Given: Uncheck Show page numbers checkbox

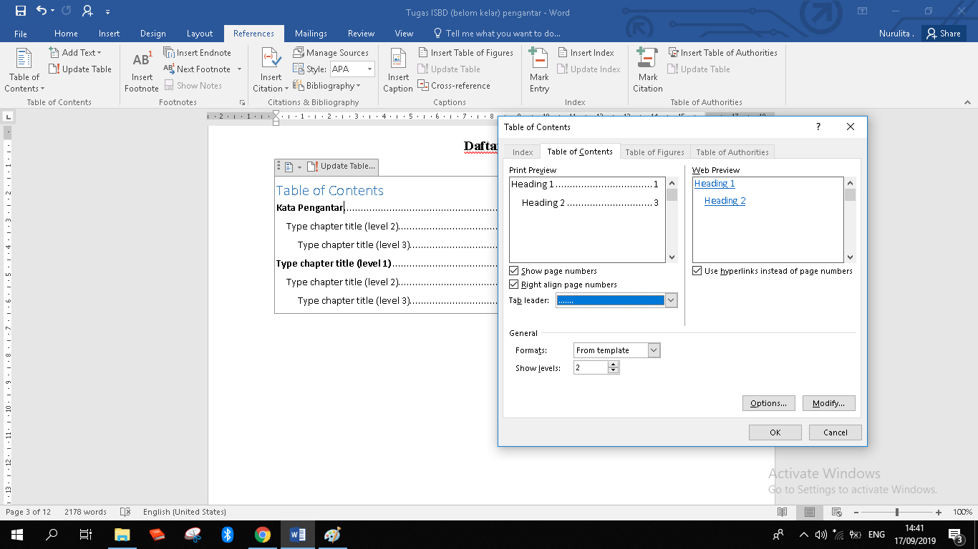Looking at the screenshot, I should point(514,271).
